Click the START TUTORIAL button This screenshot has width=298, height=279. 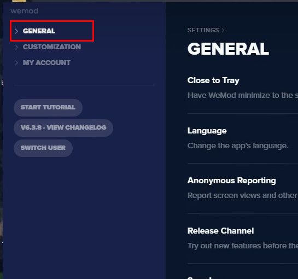[x=48, y=108]
